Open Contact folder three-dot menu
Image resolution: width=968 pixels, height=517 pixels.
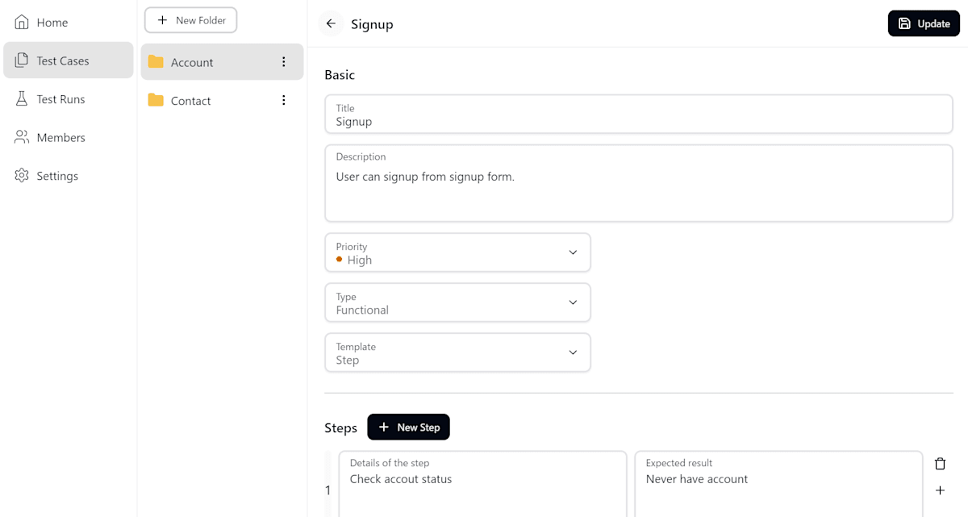[283, 101]
